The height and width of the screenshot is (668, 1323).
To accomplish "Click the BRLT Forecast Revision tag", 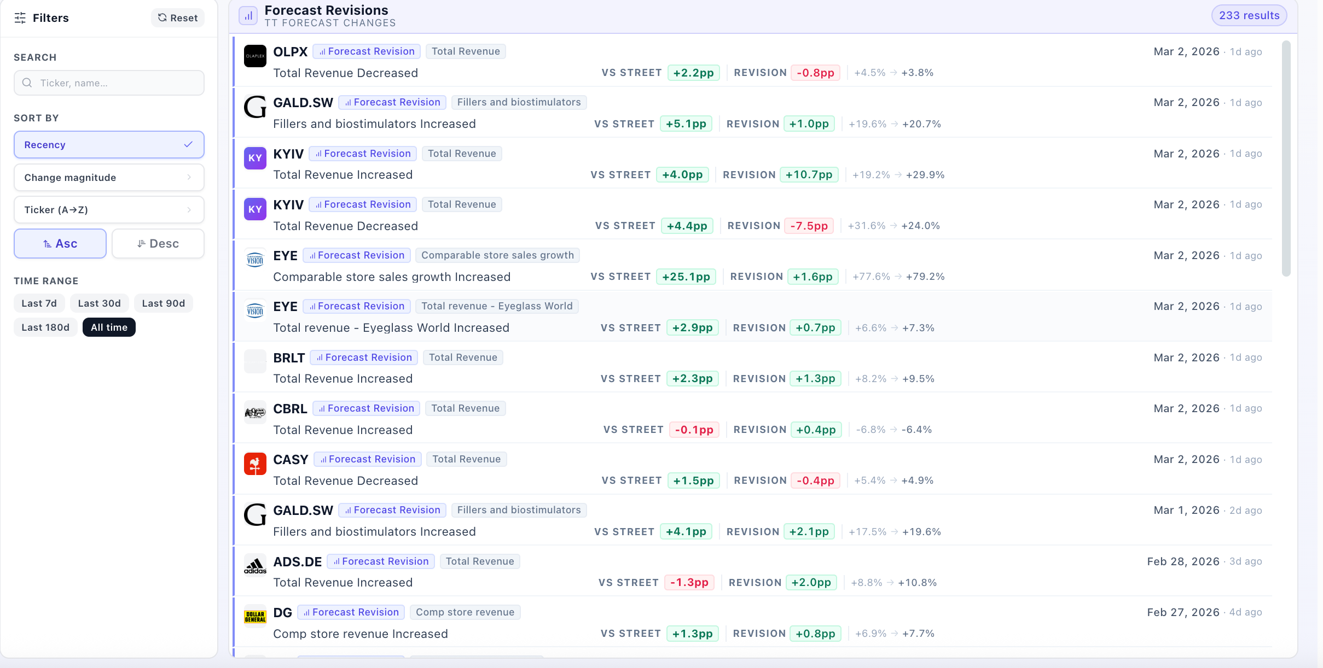I will 364,358.
